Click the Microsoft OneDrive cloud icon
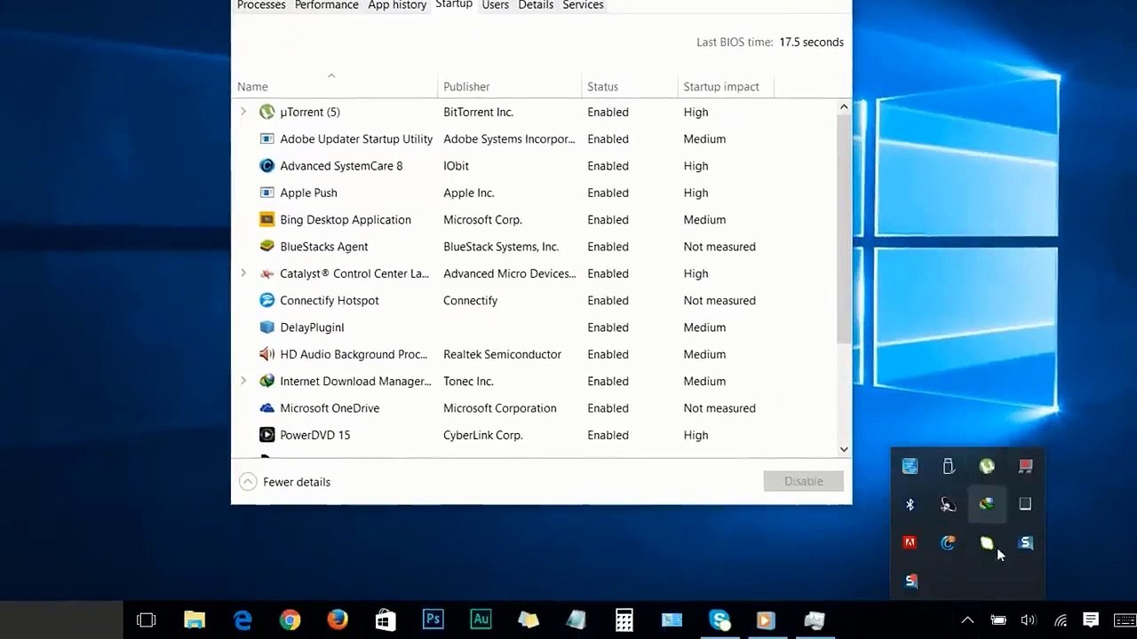Image resolution: width=1137 pixels, height=639 pixels. click(x=266, y=408)
